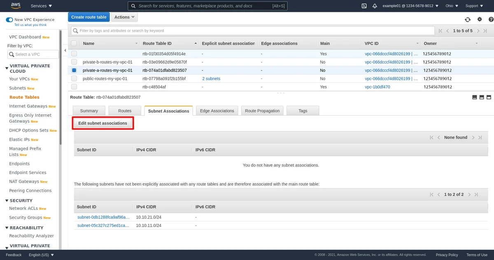Open the settings gear icon
This screenshot has width=494, height=260.
coord(479,19)
